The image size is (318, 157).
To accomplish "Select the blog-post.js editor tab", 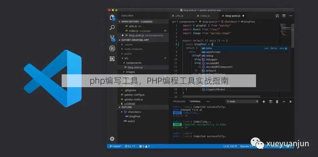I will coord(233,16).
